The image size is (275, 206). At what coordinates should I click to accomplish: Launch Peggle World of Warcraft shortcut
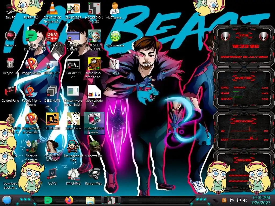[31, 123]
